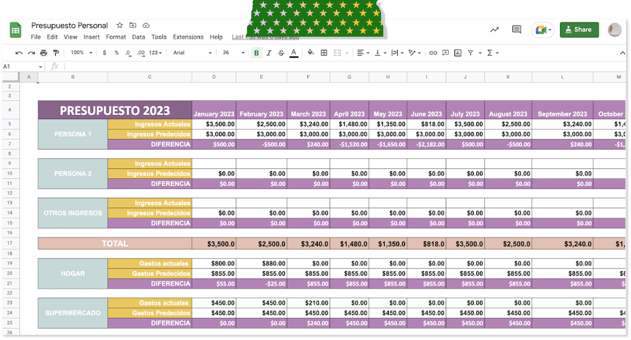631x340 pixels.
Task: Rename the Presupuesto Personal title
Action: (69, 26)
